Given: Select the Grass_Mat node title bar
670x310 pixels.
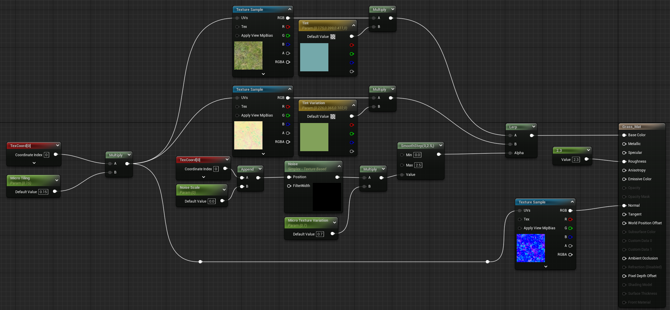Looking at the screenshot, I should [x=642, y=127].
